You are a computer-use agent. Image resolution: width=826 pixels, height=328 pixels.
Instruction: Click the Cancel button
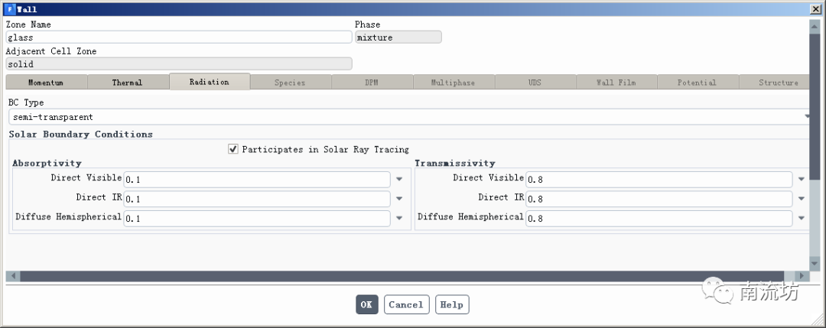click(406, 304)
